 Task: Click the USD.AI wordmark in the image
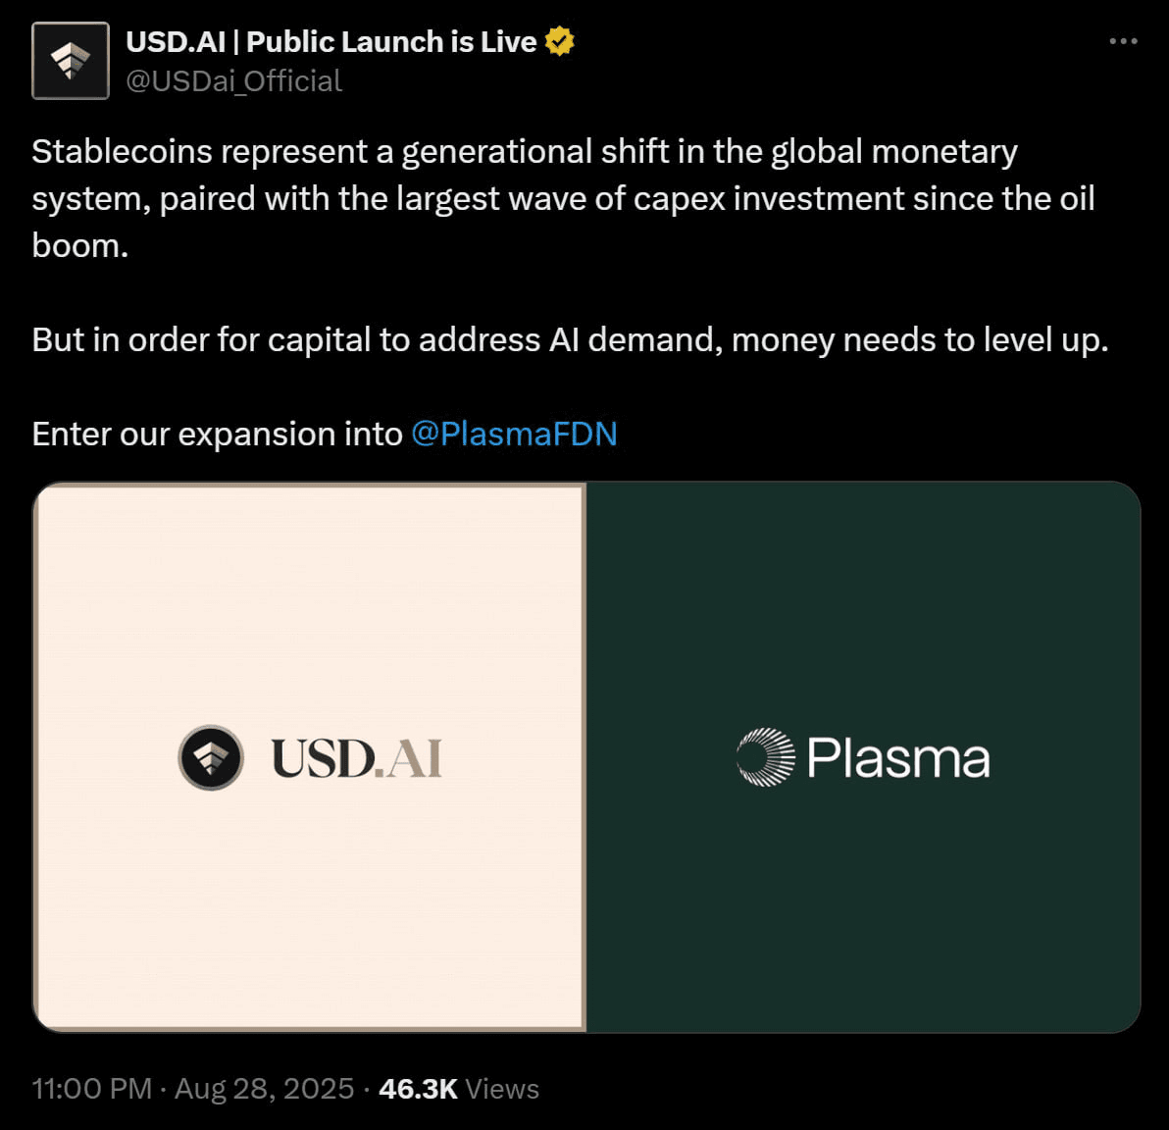point(356,758)
